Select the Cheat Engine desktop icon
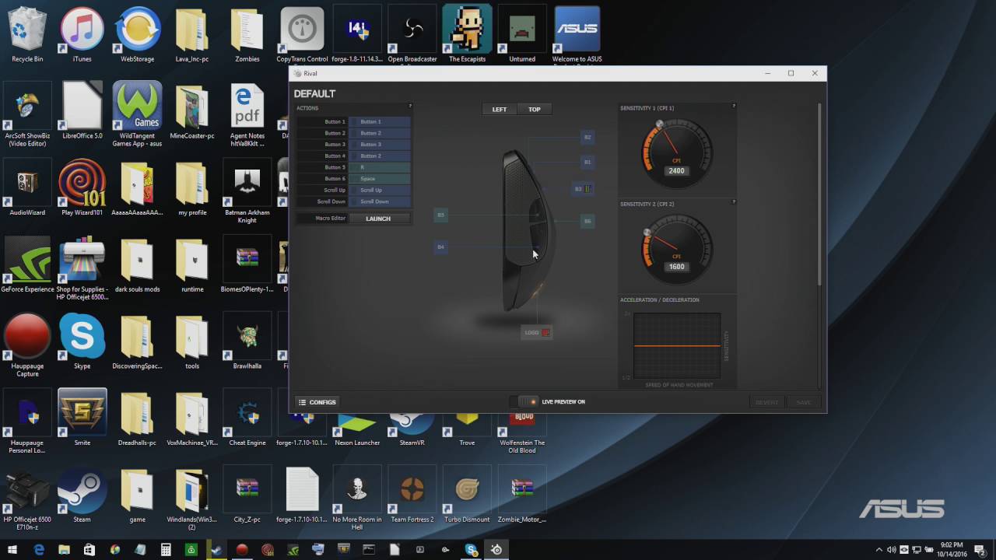 coord(247,418)
